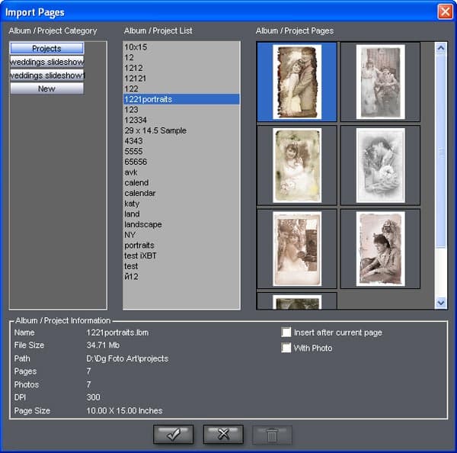Select the 1221portraits project
This screenshot has width=457, height=453.
point(181,99)
